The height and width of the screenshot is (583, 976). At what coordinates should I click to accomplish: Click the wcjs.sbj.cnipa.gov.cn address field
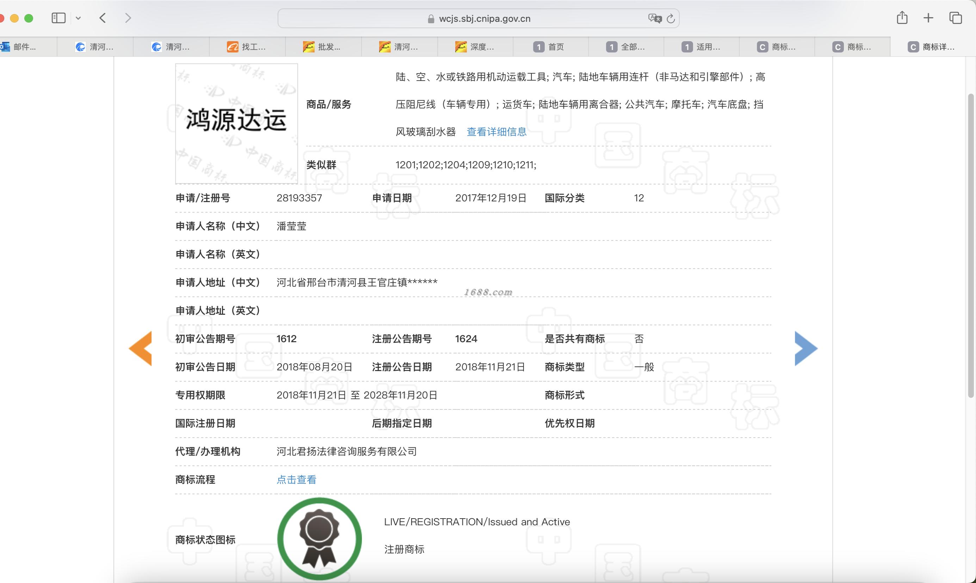484,18
